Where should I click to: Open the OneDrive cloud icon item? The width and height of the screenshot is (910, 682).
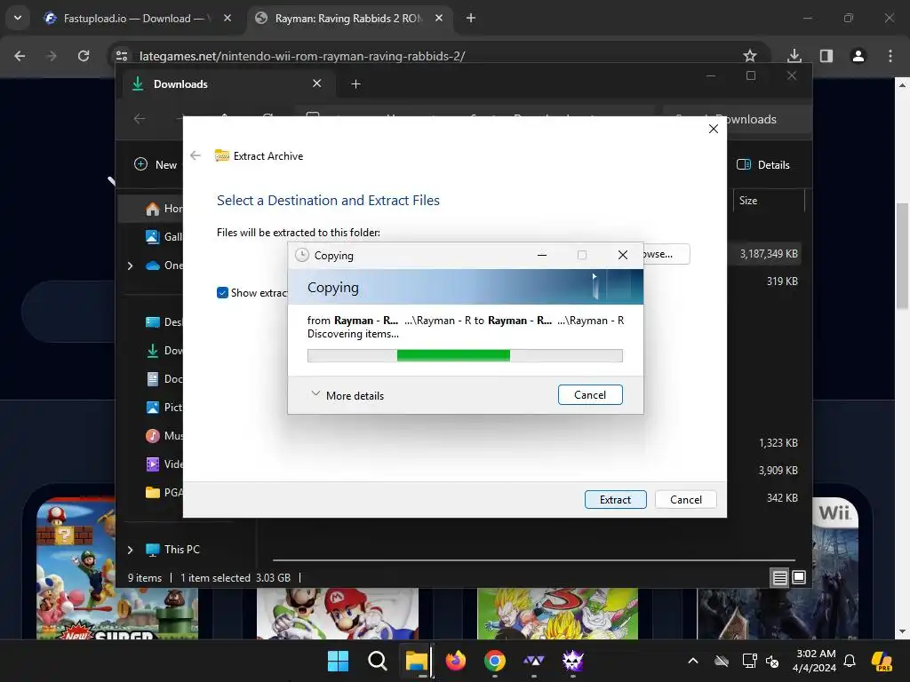tap(153, 266)
